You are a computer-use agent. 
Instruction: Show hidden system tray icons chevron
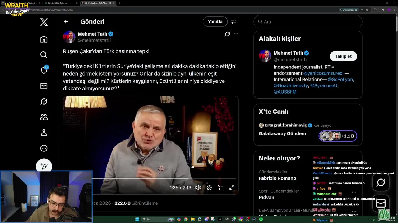pos(368,219)
